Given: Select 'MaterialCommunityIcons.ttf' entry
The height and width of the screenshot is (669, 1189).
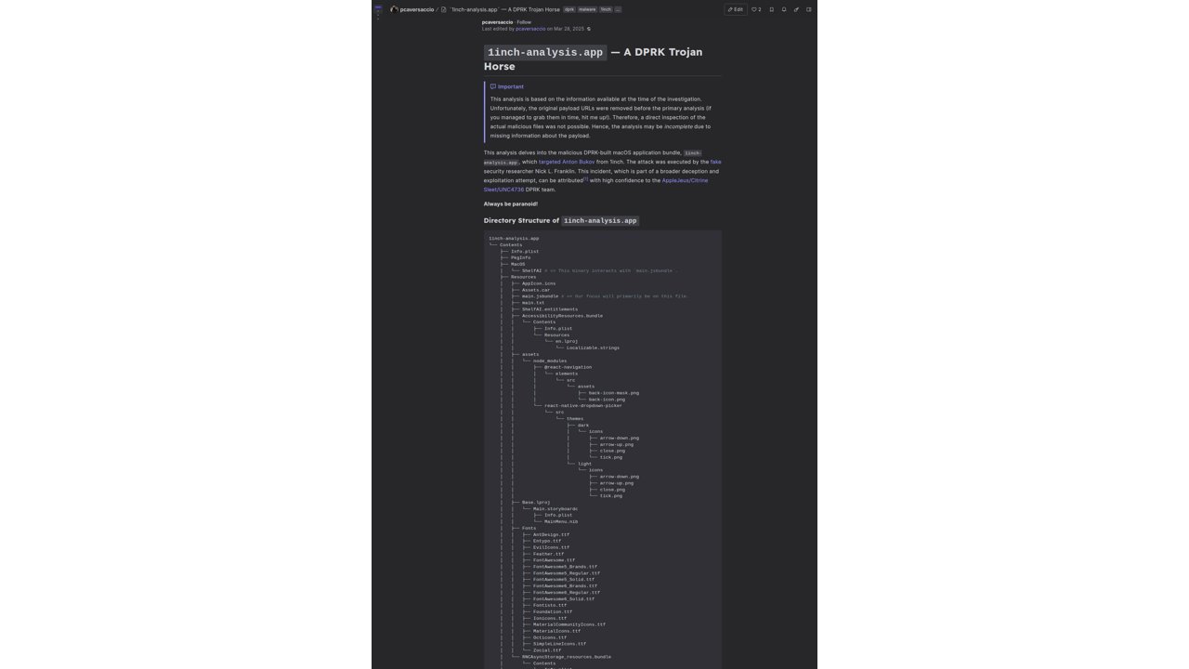Looking at the screenshot, I should pos(569,625).
